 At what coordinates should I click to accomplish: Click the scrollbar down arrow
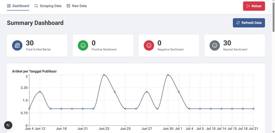pyautogui.click(x=273, y=131)
